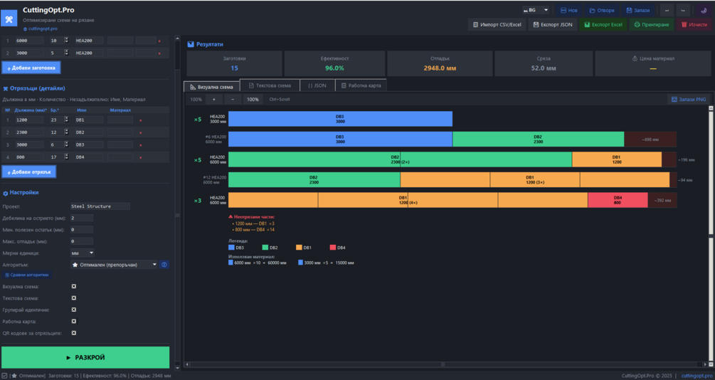Open the BG language dropdown
This screenshot has height=380, width=715.
tap(536, 10)
